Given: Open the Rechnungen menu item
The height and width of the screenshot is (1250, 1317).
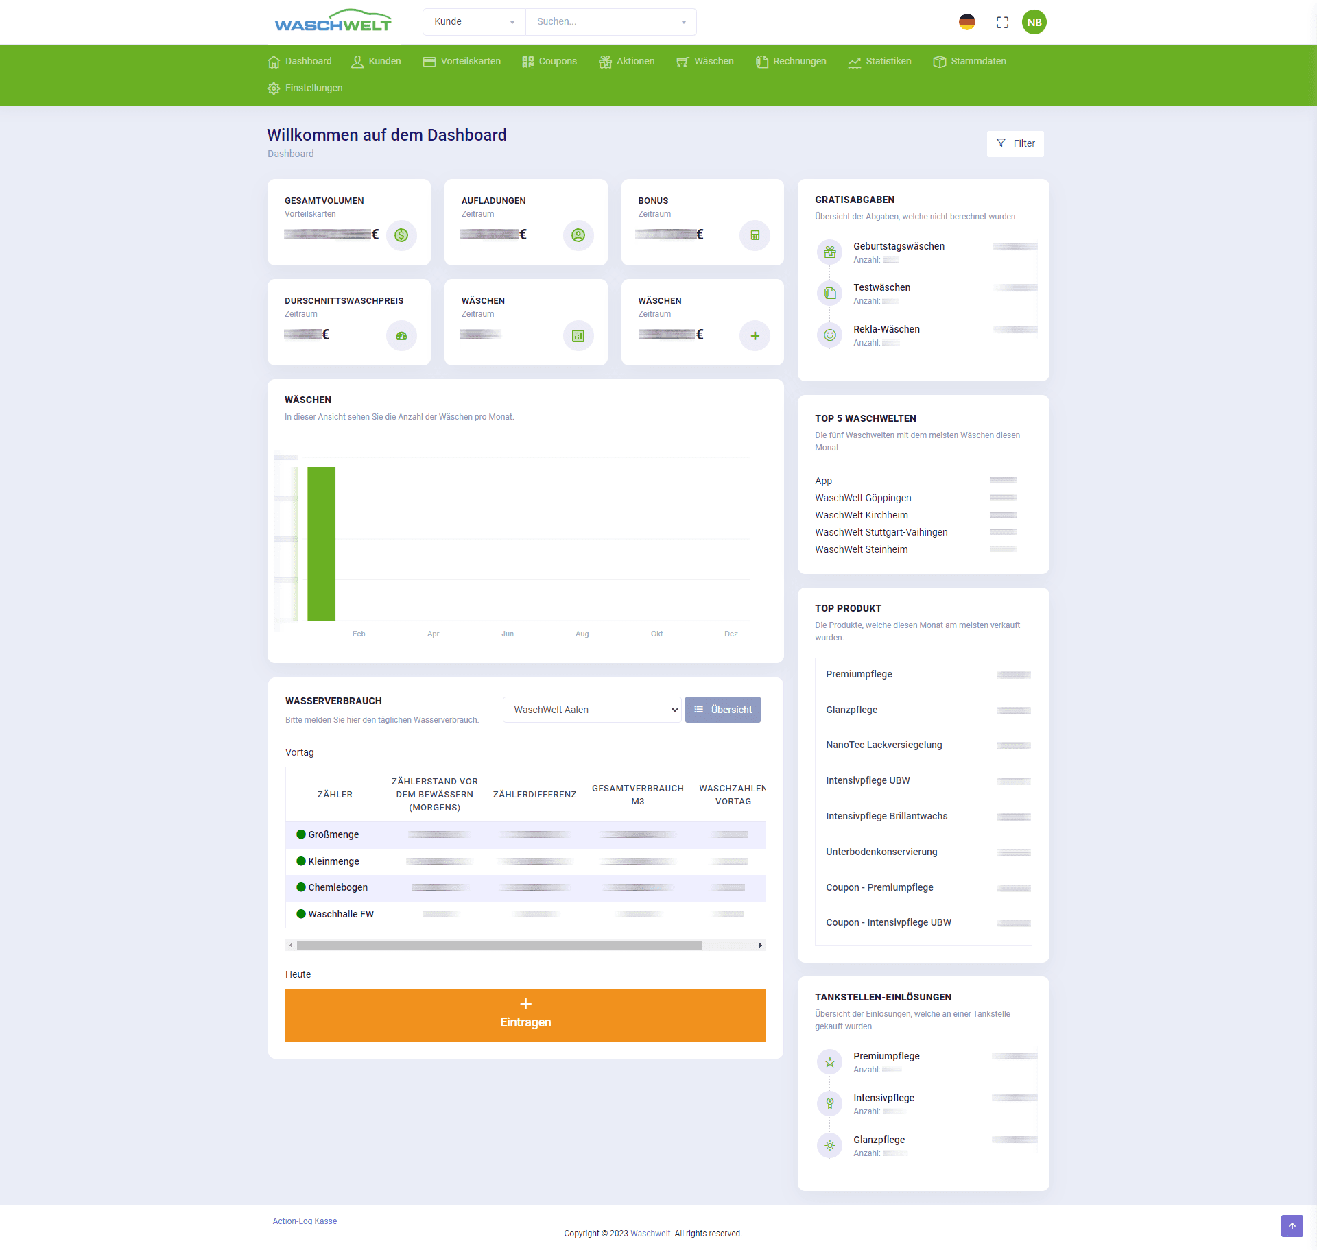Looking at the screenshot, I should point(791,61).
